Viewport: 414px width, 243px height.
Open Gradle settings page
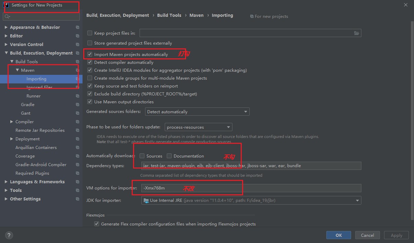[x=28, y=105]
